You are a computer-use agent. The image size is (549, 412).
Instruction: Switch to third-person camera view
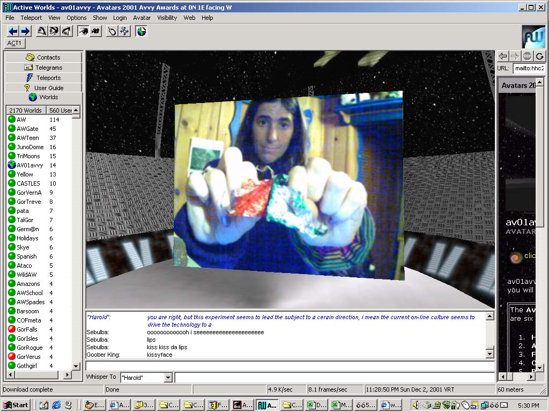95,31
